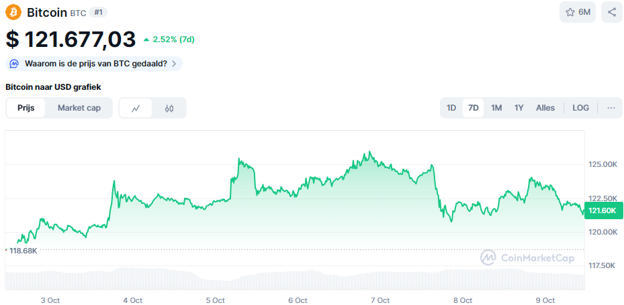Switch to the candlestick chart icon
The height and width of the screenshot is (305, 624).
click(x=169, y=108)
